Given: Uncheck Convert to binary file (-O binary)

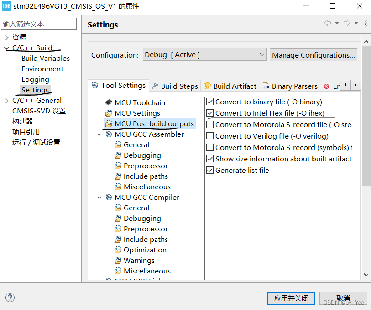Looking at the screenshot, I should pos(210,102).
